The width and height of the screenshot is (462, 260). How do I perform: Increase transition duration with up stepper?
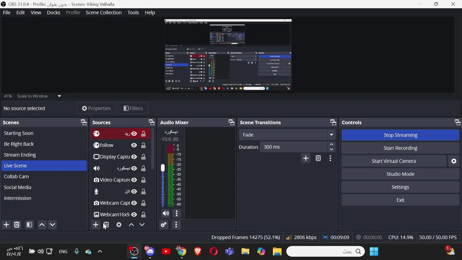(331, 144)
